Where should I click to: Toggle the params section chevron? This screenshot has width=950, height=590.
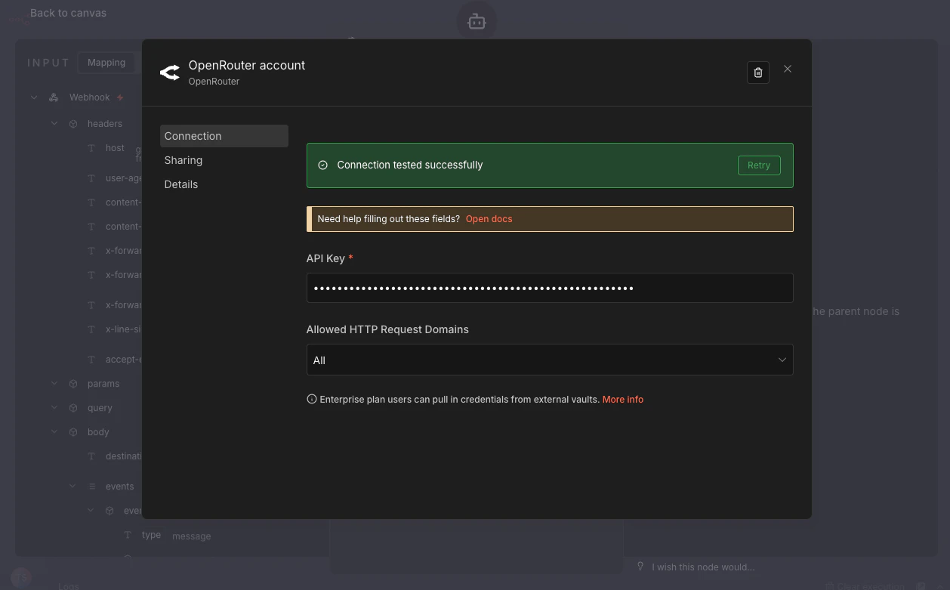(54, 384)
